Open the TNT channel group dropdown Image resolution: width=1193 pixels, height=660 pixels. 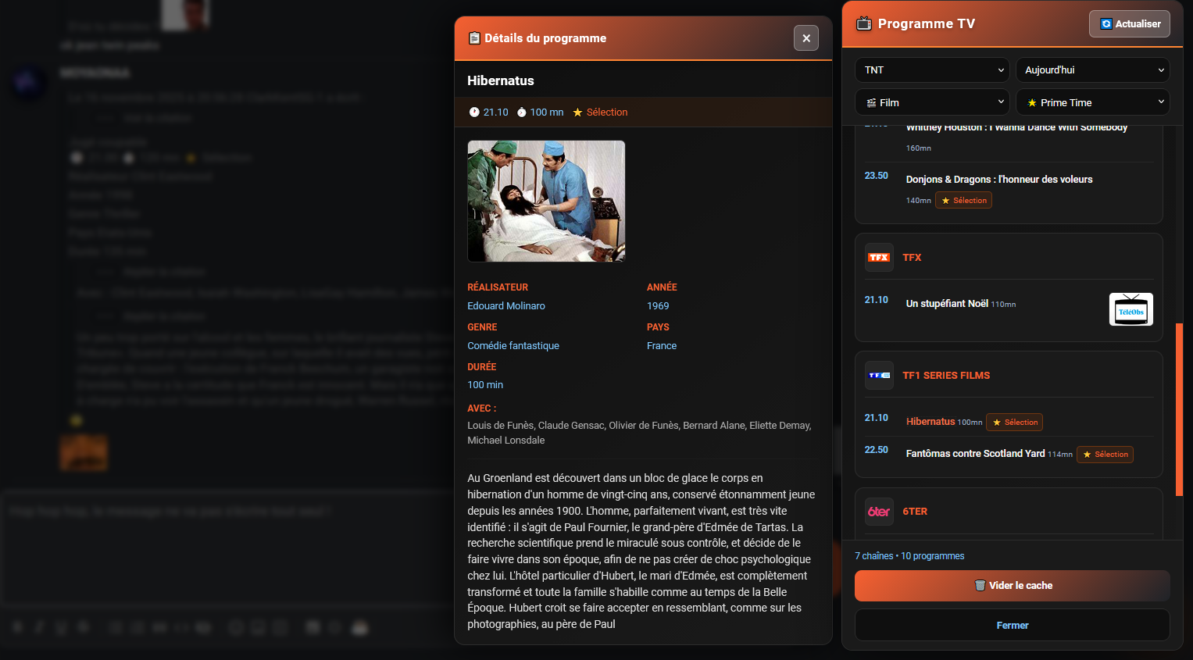tap(931, 70)
